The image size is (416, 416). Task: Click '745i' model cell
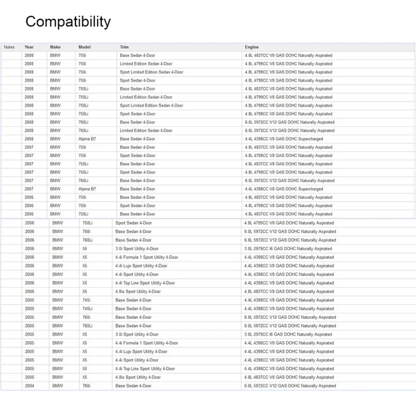point(86,300)
